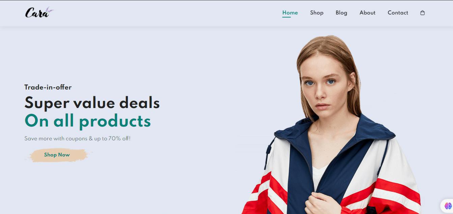
Task: Click the Cara logo in header
Action: [x=39, y=12]
